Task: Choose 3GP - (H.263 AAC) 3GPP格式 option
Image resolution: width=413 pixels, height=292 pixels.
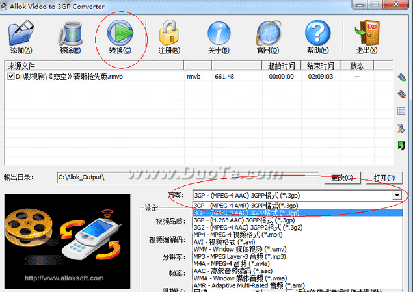Action: click(x=298, y=220)
